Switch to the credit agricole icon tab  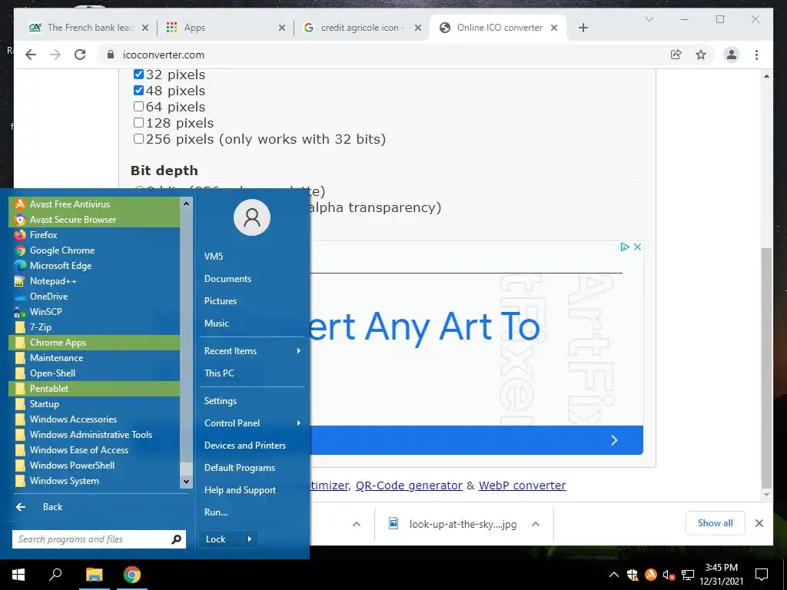coord(361,28)
